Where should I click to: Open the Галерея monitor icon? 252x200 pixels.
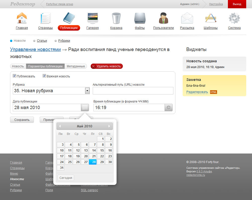92,18
